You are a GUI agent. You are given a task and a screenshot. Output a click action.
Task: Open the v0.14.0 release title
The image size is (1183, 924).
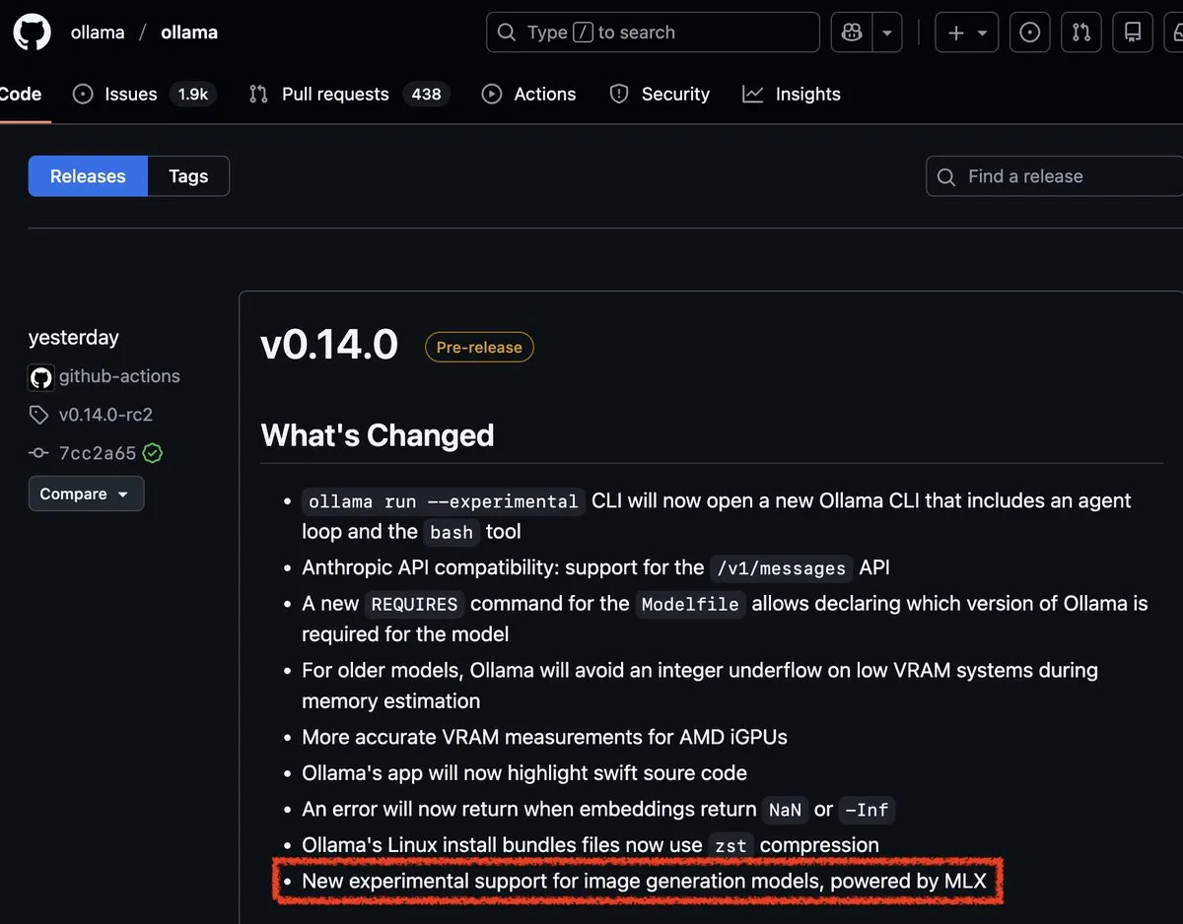pos(329,346)
